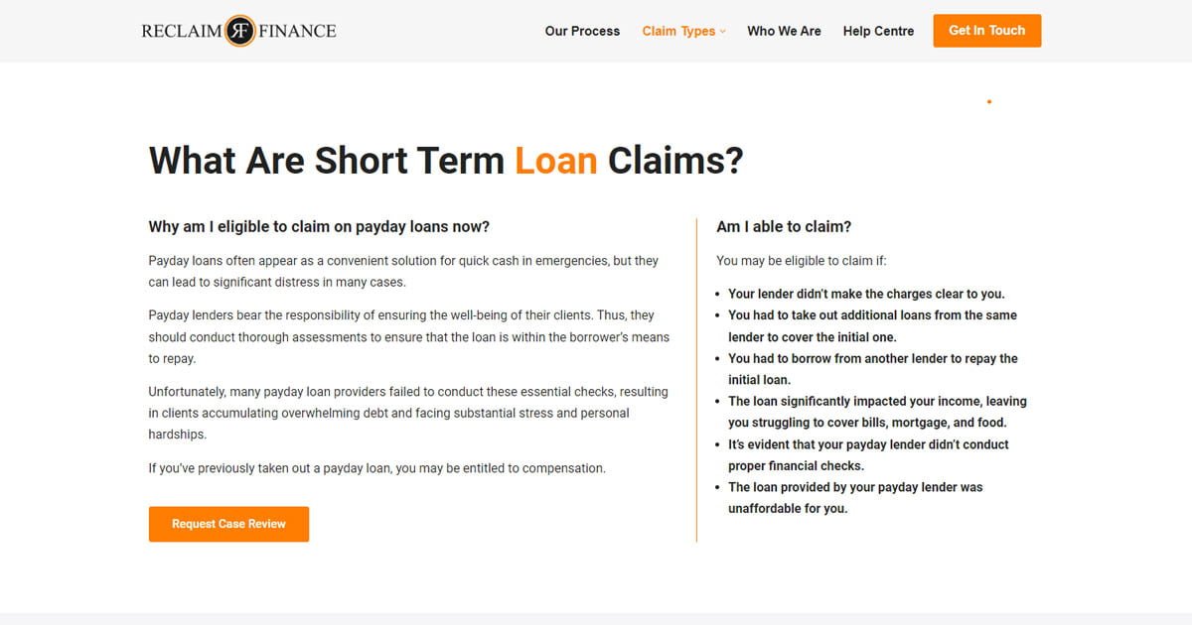This screenshot has height=625, width=1192.
Task: Click the RECLAIM text in the logo
Action: [x=181, y=31]
